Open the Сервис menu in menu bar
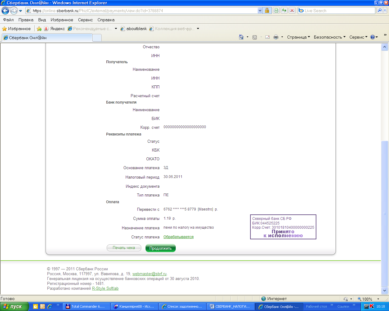 (x=85, y=20)
